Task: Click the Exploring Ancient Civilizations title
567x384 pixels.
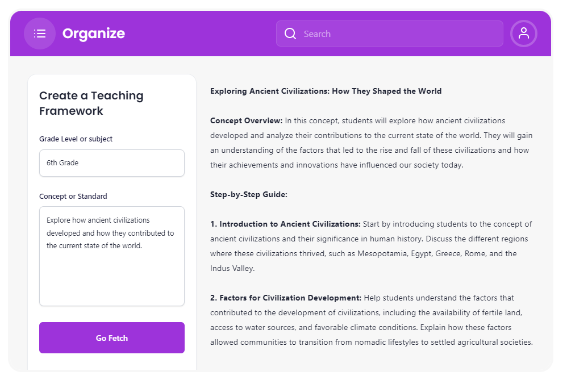Action: tap(326, 91)
